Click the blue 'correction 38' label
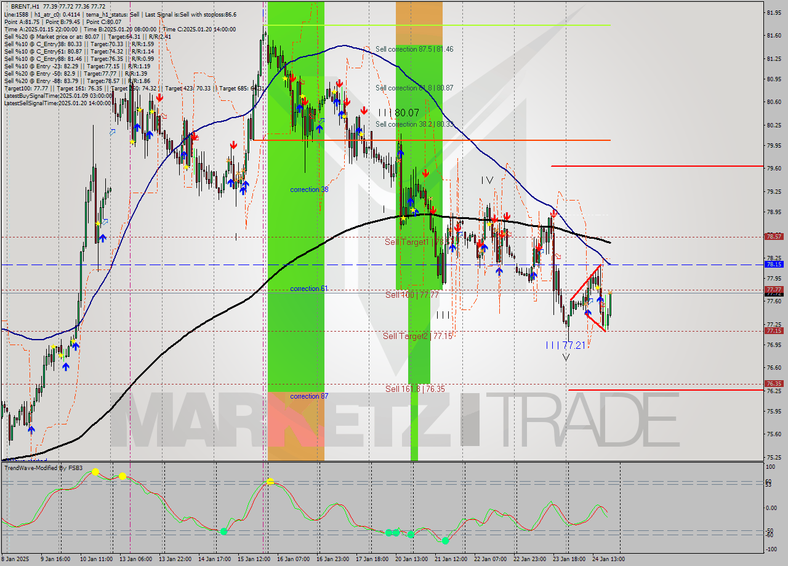The width and height of the screenshot is (788, 566). [309, 189]
